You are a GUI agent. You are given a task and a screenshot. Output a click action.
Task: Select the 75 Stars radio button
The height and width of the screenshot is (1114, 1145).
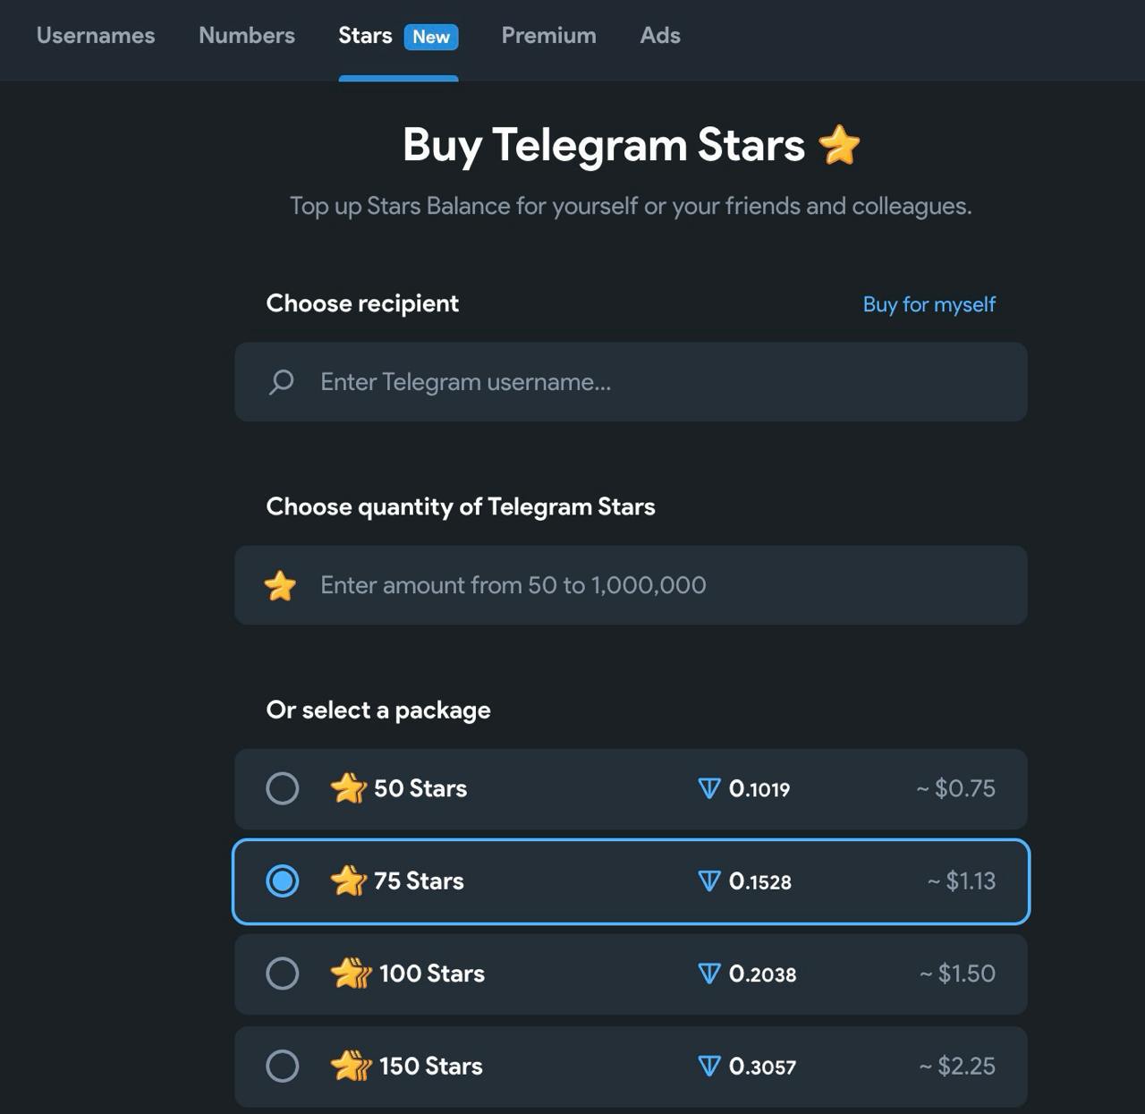(283, 881)
